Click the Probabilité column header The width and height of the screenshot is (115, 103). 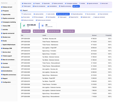[108, 36]
